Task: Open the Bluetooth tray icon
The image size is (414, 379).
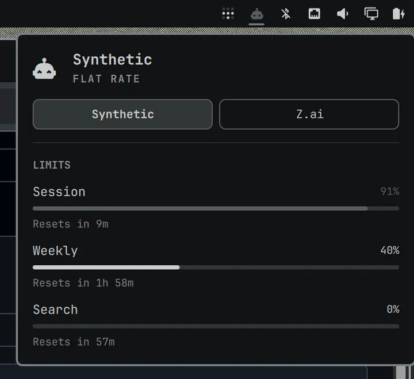Action: click(x=285, y=14)
